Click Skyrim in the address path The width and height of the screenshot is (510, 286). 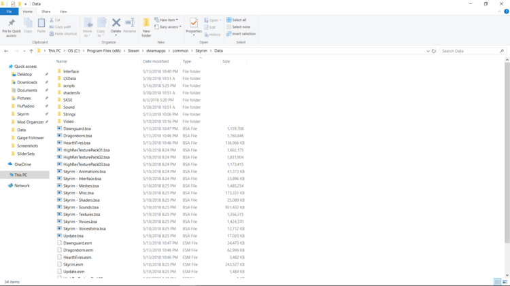[201, 51]
